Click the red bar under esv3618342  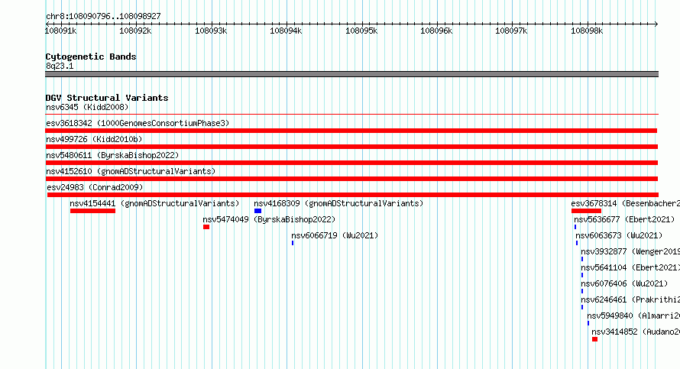click(x=351, y=131)
